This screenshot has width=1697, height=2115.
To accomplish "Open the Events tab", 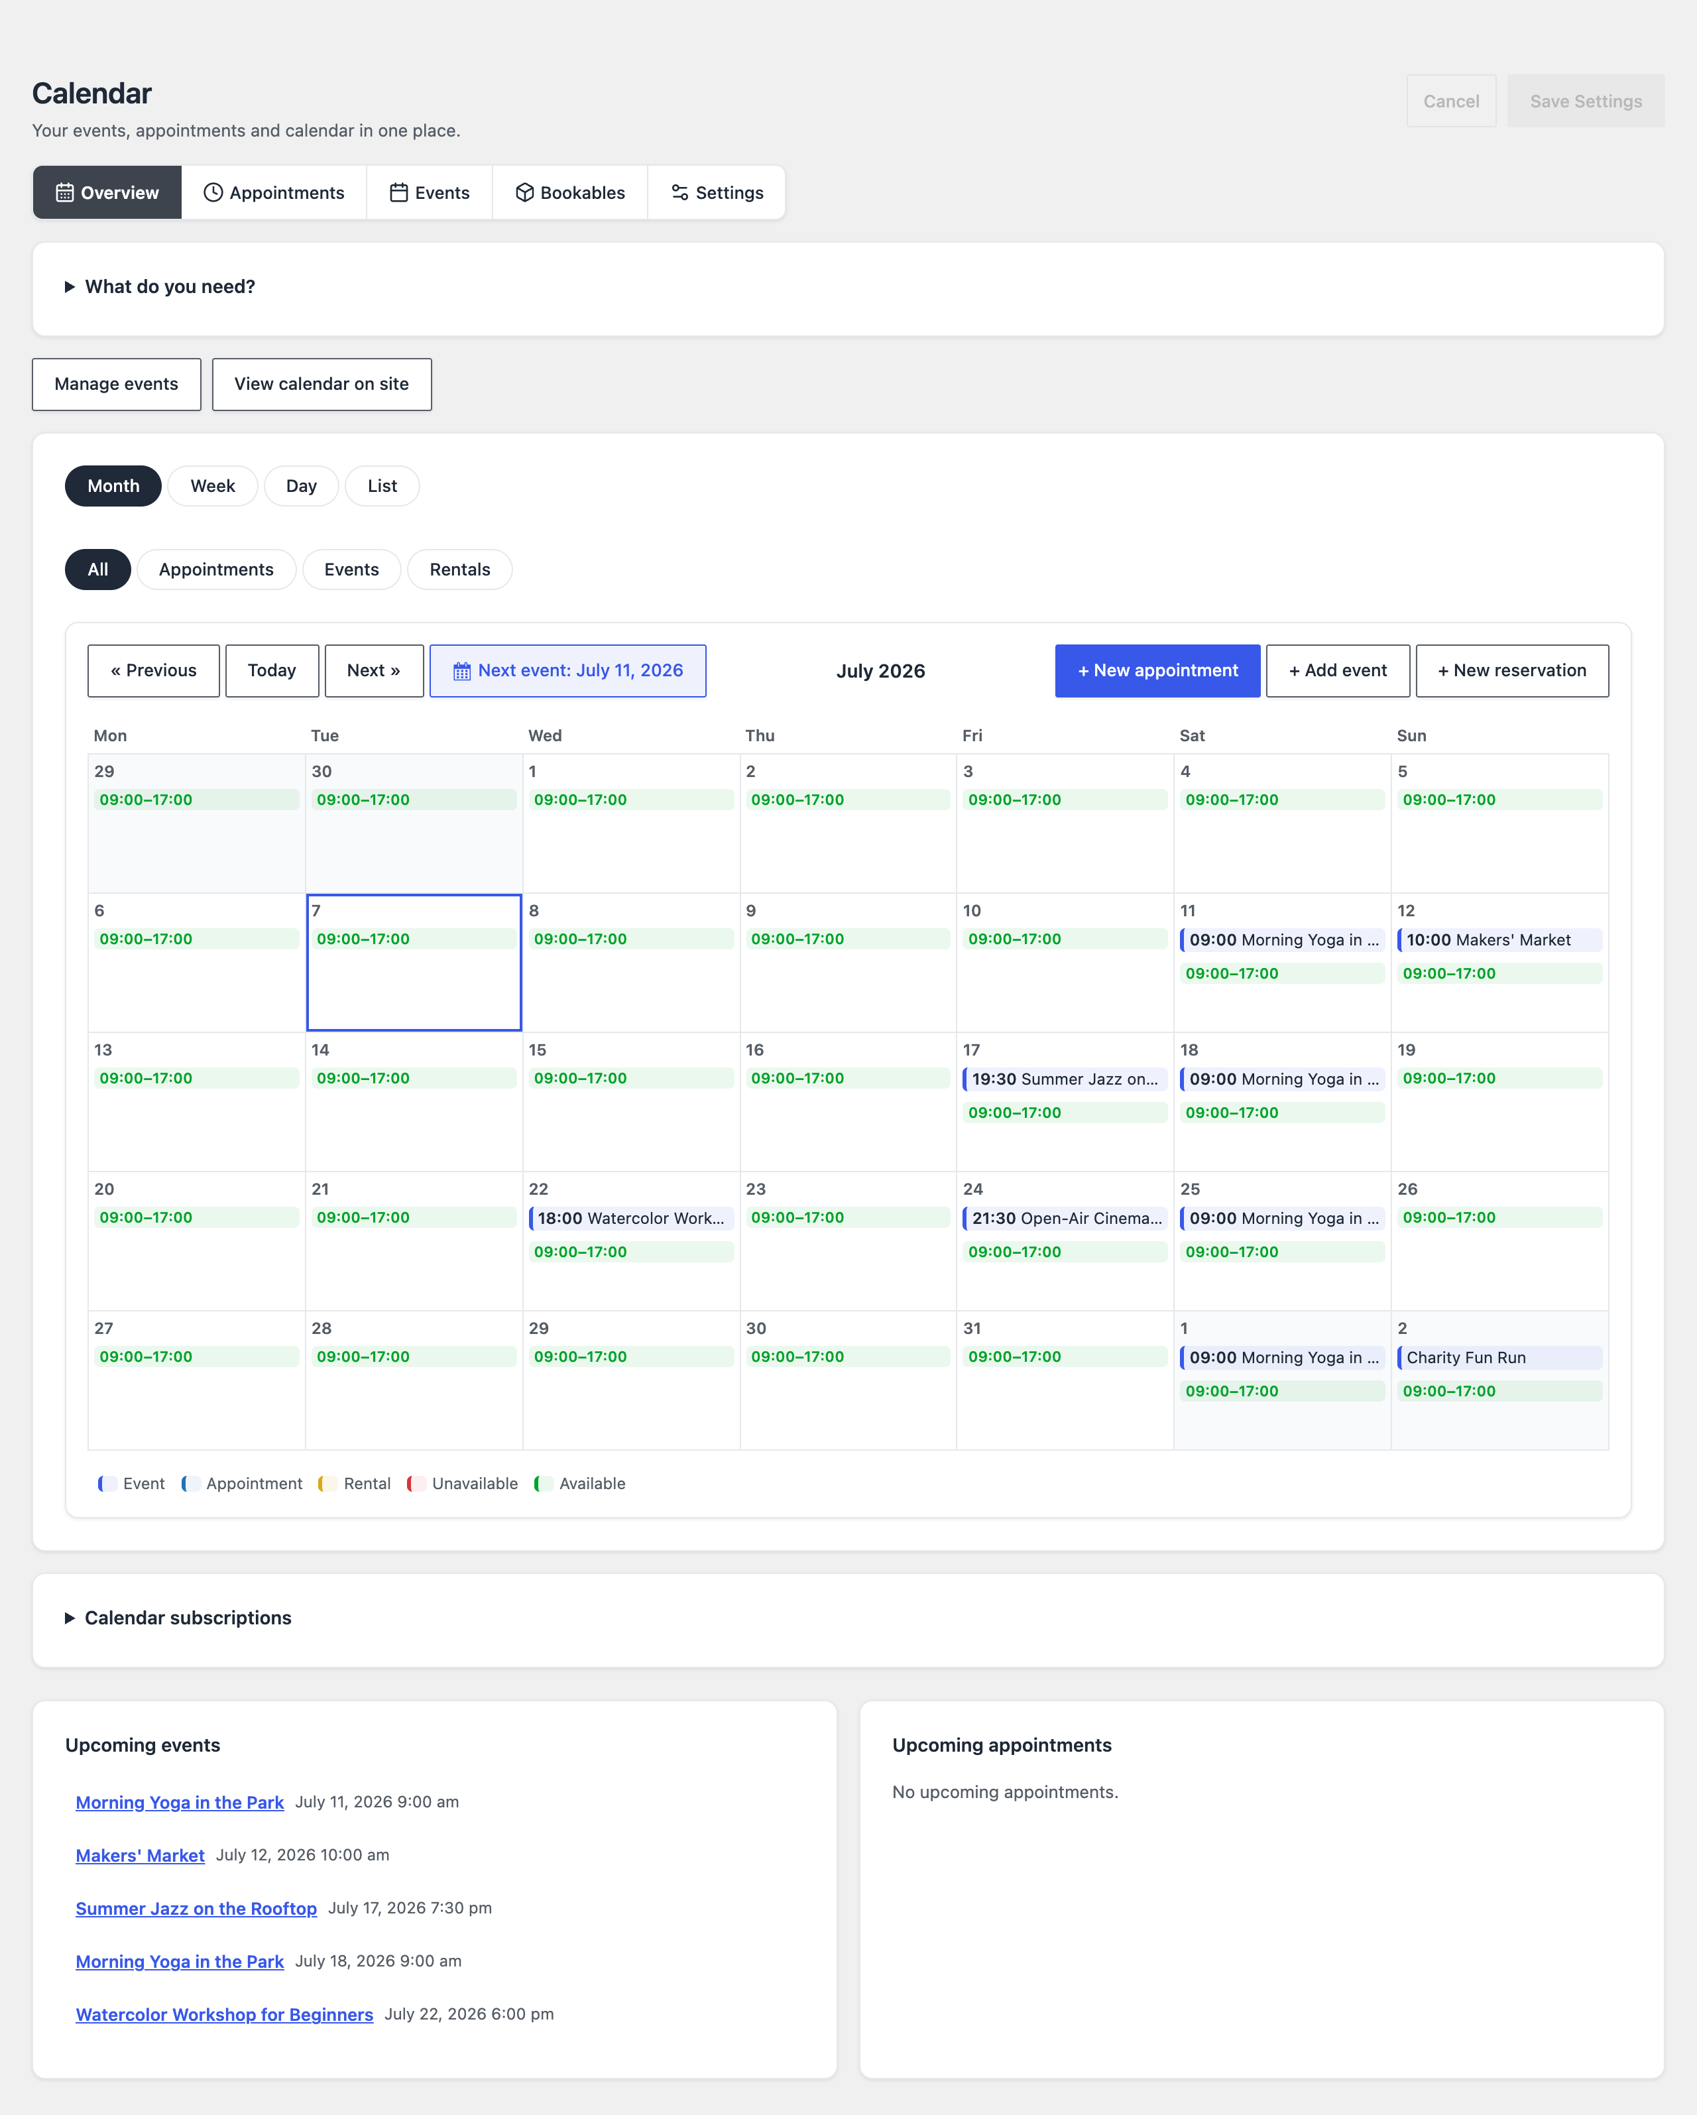I will click(x=430, y=192).
